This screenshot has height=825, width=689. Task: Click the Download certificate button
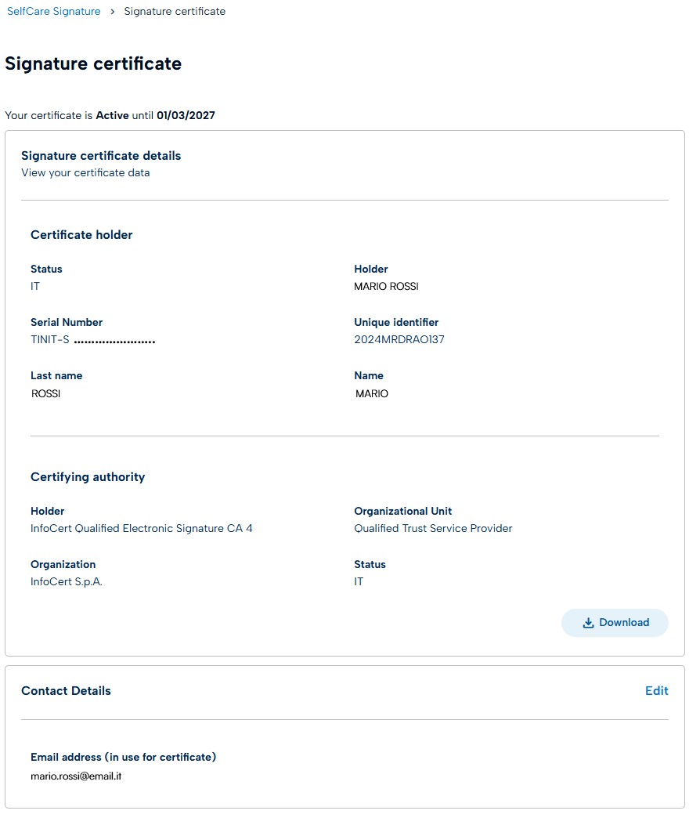tap(615, 623)
